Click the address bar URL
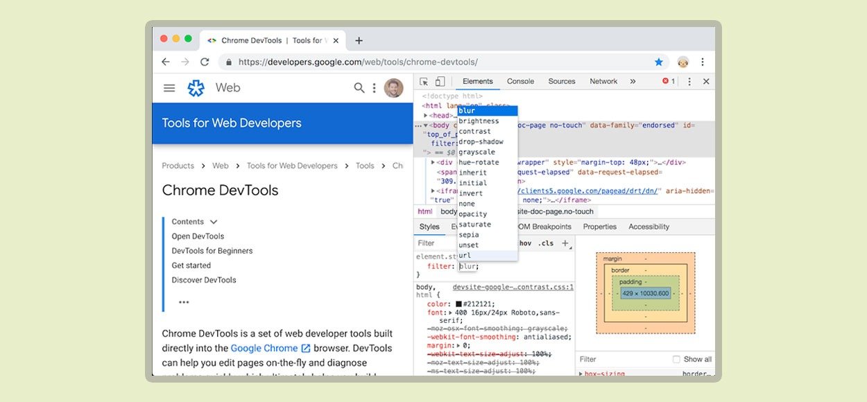Image resolution: width=867 pixels, height=402 pixels. (x=358, y=62)
